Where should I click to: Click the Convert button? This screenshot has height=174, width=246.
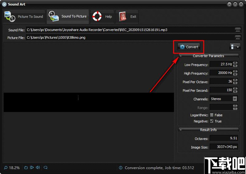[189, 47]
